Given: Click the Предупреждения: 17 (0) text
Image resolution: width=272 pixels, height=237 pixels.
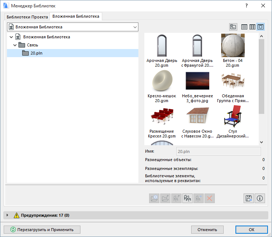Looking at the screenshot, I should coord(45,215).
